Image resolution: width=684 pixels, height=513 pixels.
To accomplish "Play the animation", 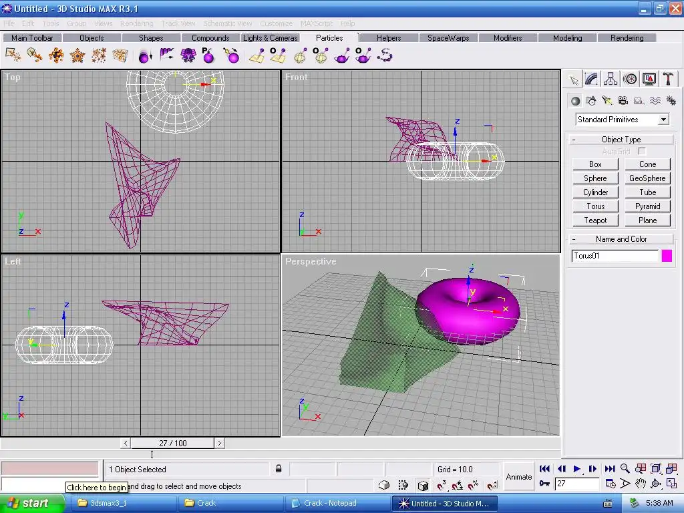I will pos(576,468).
